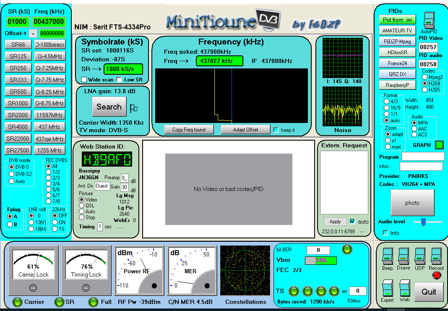This screenshot has height=311, width=448.
Task: Click the SR (kS) input field
Action: (18, 22)
